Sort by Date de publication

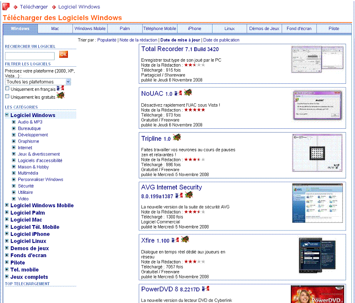(x=221, y=40)
